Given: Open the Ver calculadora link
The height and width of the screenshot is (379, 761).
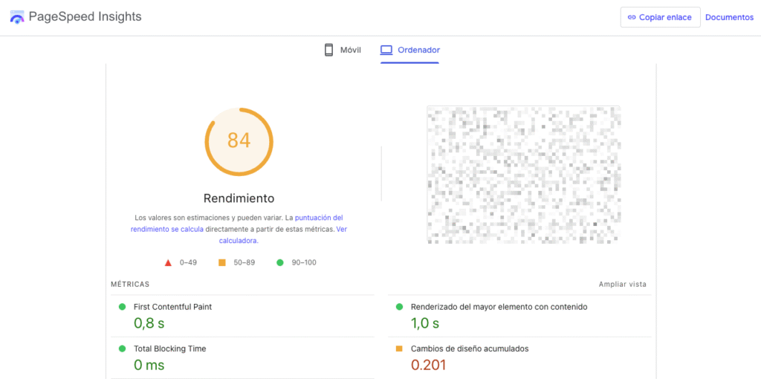Looking at the screenshot, I should click(x=283, y=235).
